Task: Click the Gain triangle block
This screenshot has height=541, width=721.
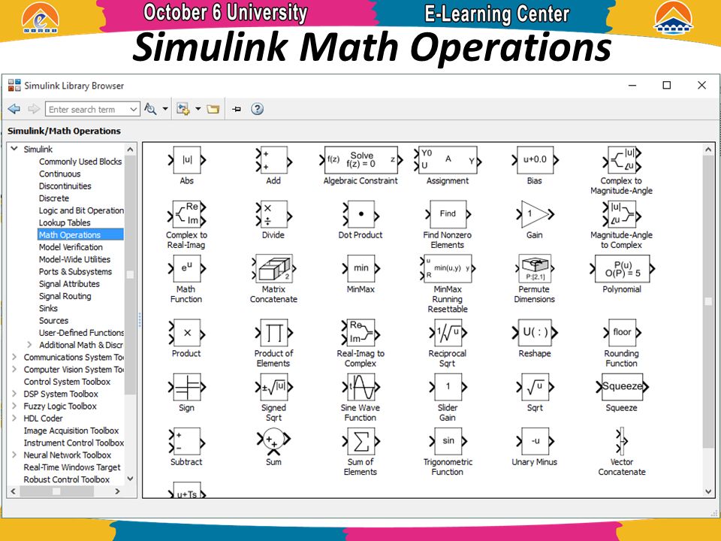Action: pos(535,214)
